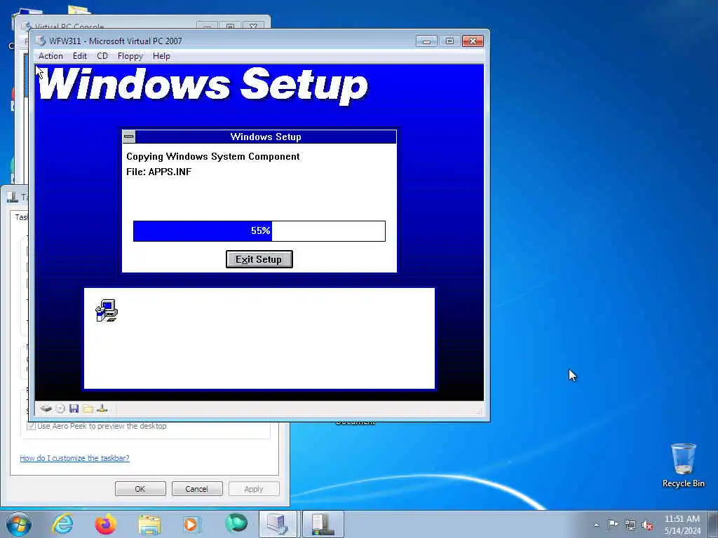
Task: Launch Firefox from the taskbar
Action: coord(105,524)
